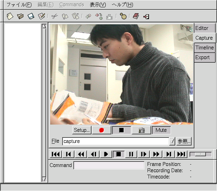Click the storyboard scrollbar down arrow
This screenshot has width=217, height=191.
pos(44,179)
